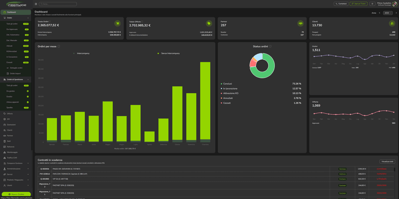Image resolution: width=399 pixels, height=199 pixels.
Task: Toggle the sidebar with the hamburger icon
Action: pyautogui.click(x=36, y=4)
